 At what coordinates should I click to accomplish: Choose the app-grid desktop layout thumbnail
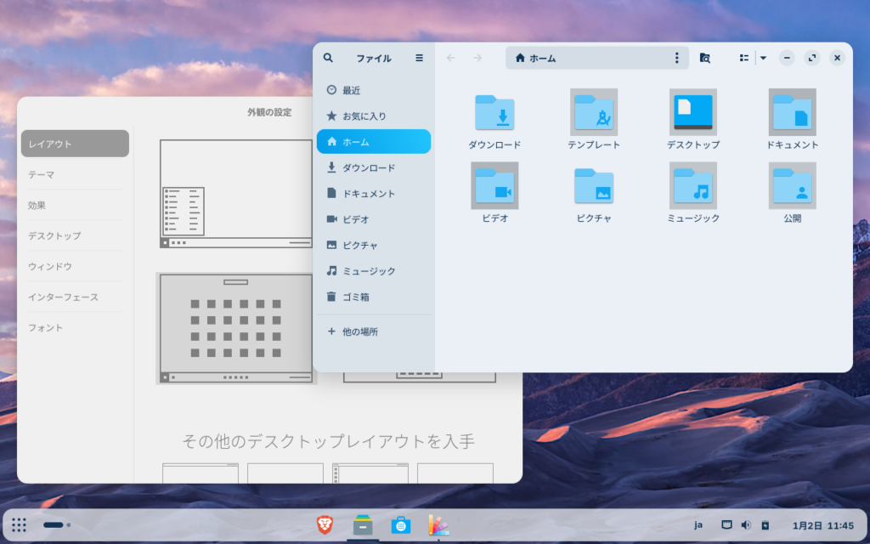pyautogui.click(x=235, y=328)
